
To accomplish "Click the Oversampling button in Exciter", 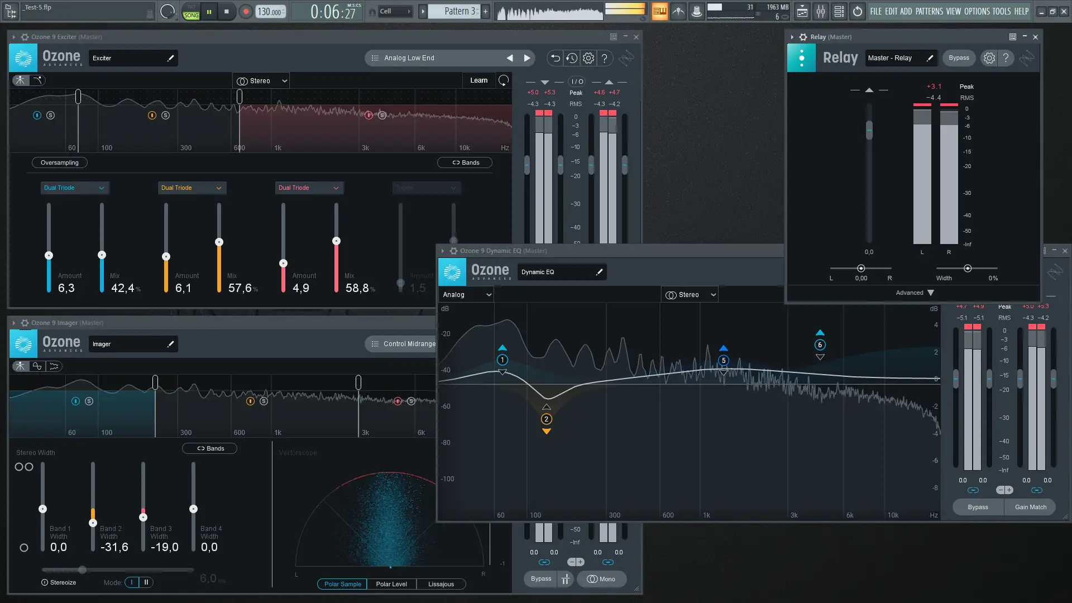I will [x=60, y=162].
